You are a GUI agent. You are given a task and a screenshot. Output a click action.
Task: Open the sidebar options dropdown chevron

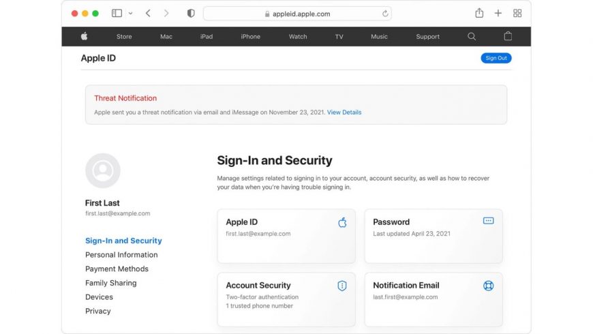click(130, 13)
